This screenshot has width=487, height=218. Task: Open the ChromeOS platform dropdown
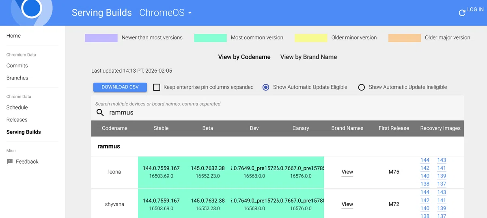click(165, 13)
